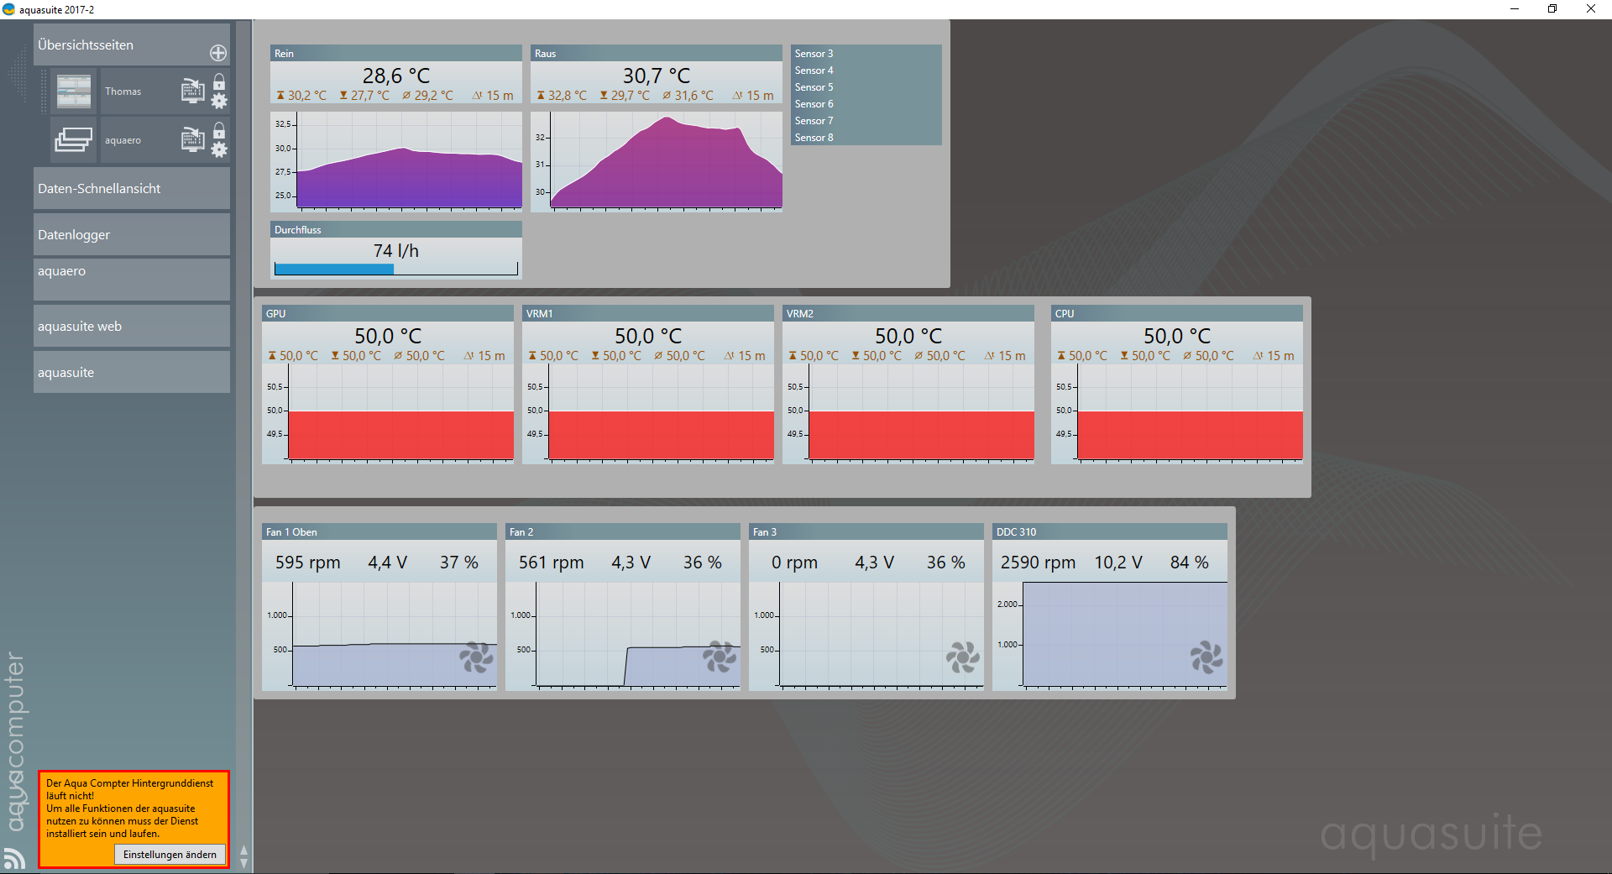This screenshot has width=1612, height=874.
Task: Click the Durchfluss panel header
Action: pos(396,229)
